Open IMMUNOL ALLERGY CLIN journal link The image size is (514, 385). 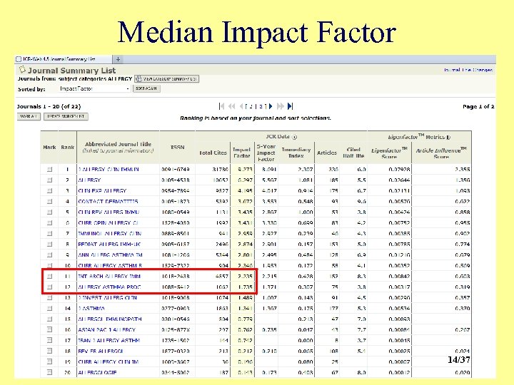point(109,233)
